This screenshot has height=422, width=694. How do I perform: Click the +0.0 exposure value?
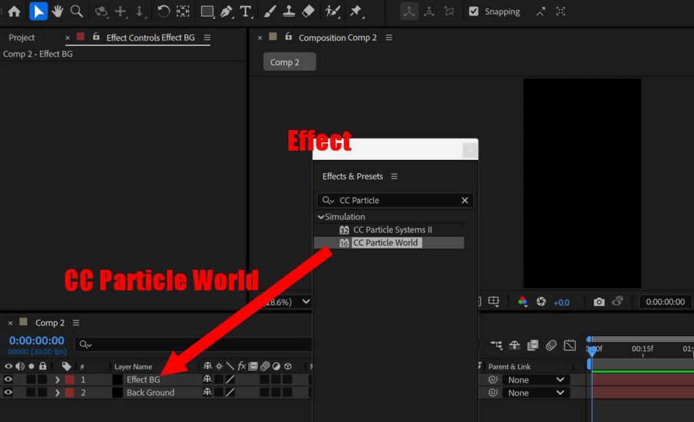[x=561, y=303]
